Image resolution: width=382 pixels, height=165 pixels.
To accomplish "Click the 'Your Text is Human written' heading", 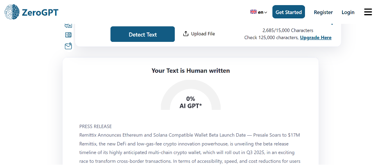I will [190, 71].
